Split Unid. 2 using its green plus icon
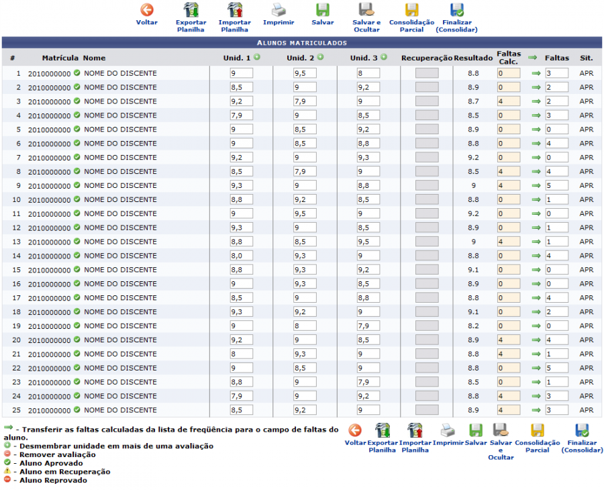Viewport: 604px width, 490px height. click(x=320, y=57)
